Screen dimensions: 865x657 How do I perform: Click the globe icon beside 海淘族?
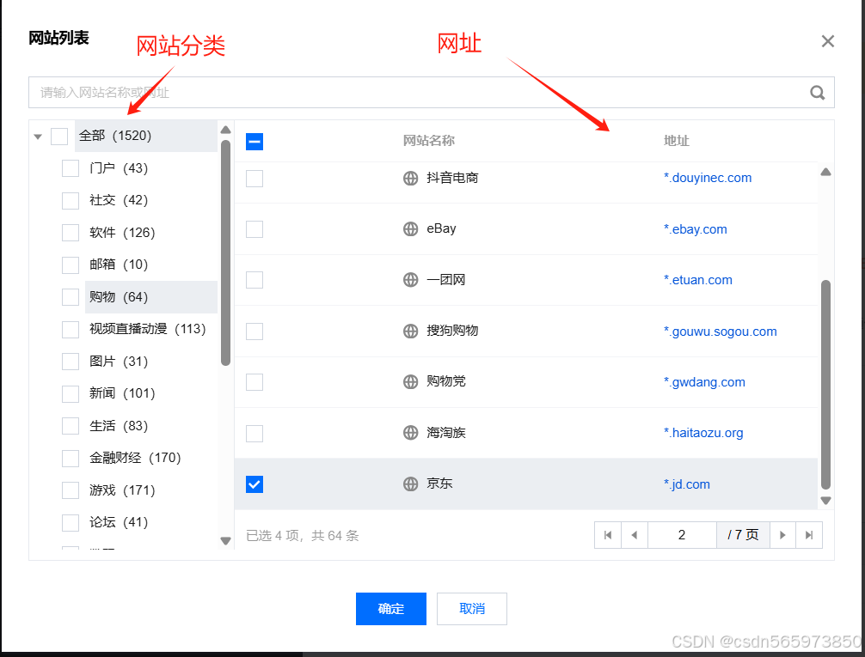[410, 433]
